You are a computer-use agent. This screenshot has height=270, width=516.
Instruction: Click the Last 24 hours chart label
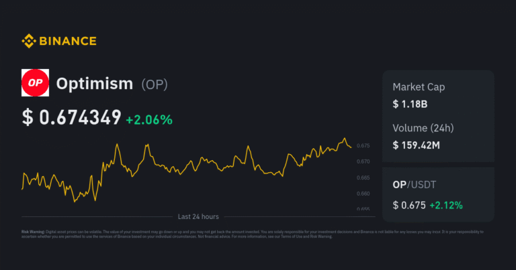[198, 217]
